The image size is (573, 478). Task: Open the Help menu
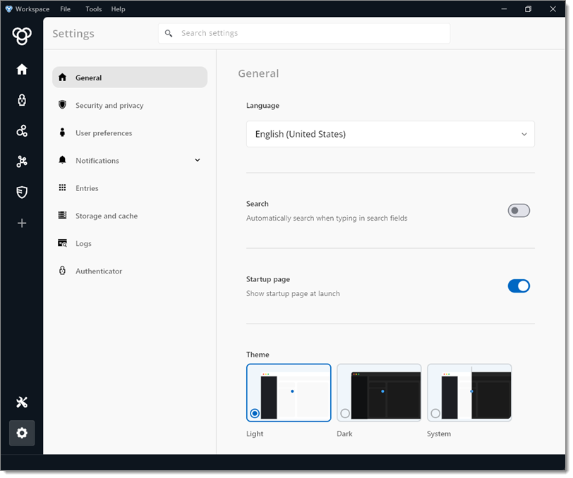118,9
